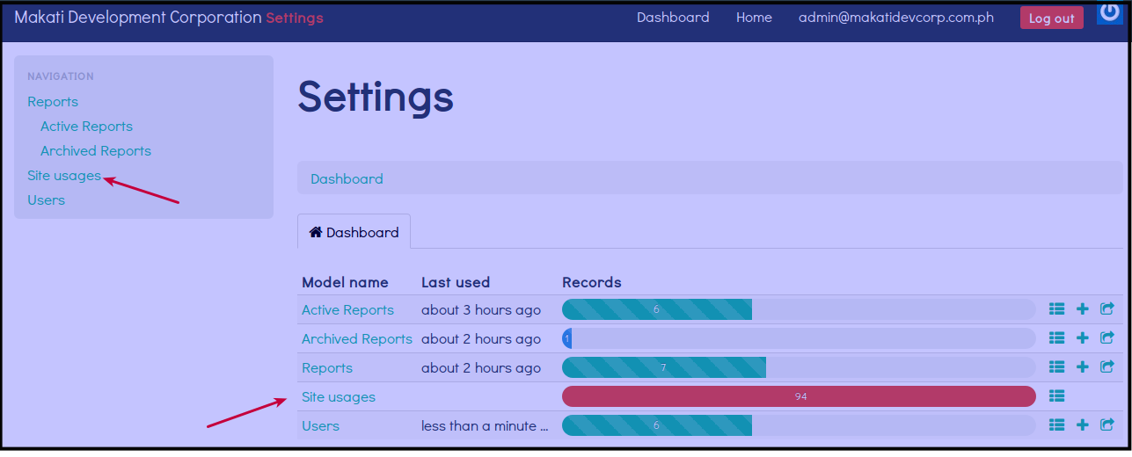This screenshot has height=457, width=1132.
Task: Add new record in Reports row
Action: [1083, 367]
